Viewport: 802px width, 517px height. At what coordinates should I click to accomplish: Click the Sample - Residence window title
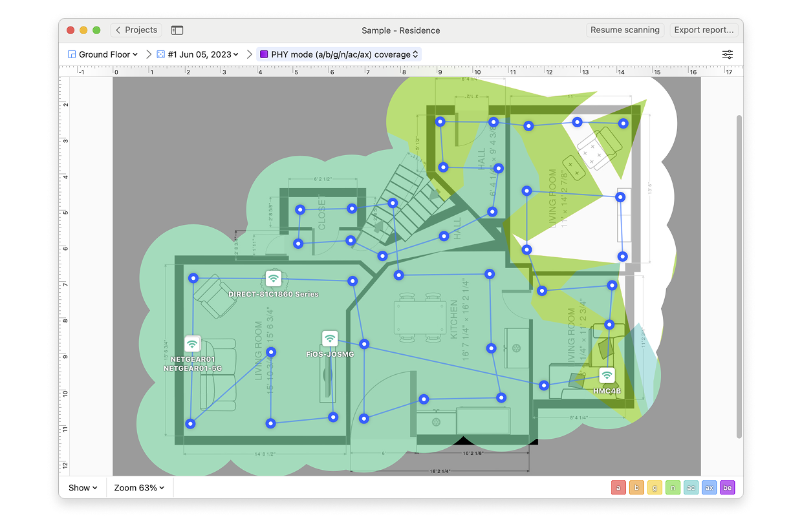point(401,30)
